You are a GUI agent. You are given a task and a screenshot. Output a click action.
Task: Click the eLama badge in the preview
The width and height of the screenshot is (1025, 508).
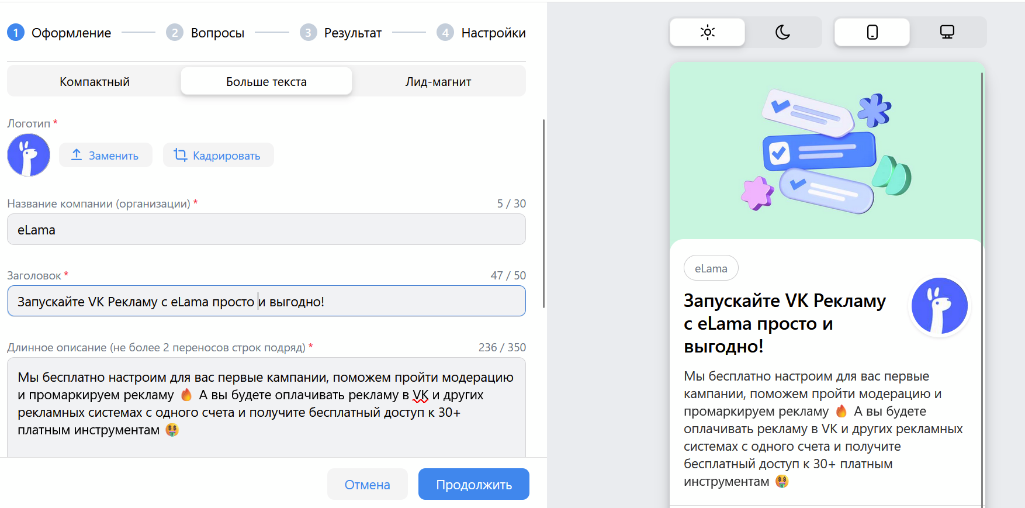(x=711, y=268)
